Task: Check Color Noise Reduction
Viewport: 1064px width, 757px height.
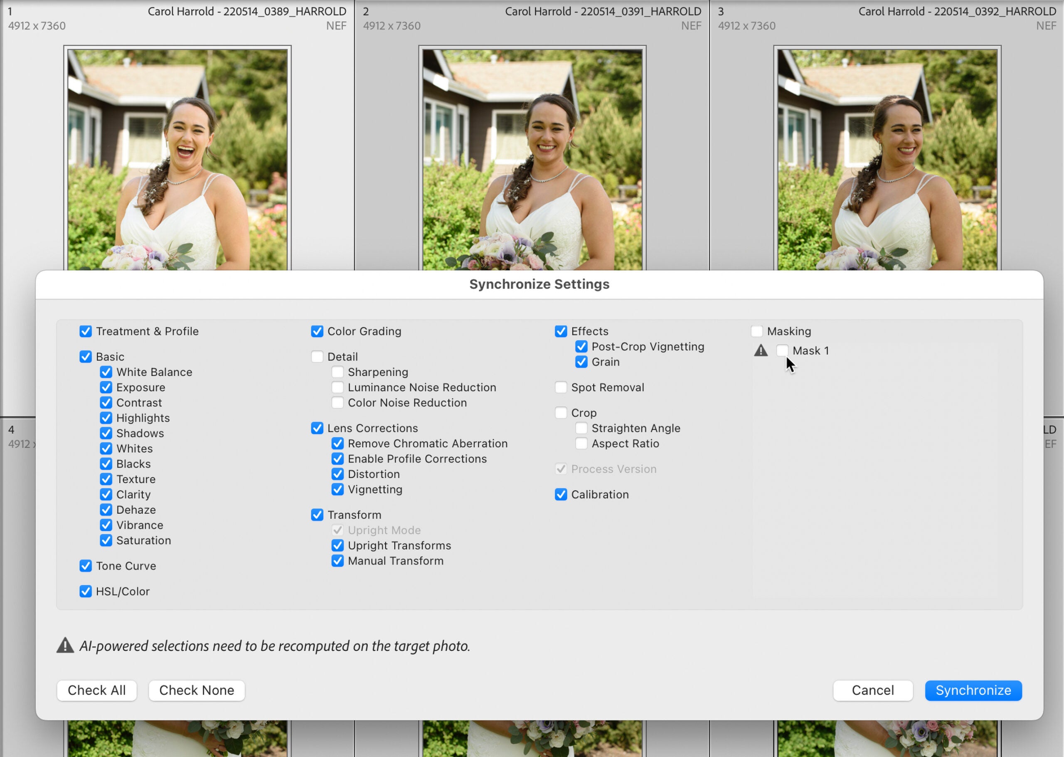Action: coord(338,403)
